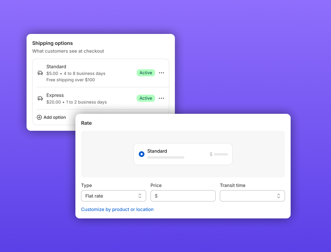331x252 pixels.
Task: Open the Transit time dropdown
Action: [252, 196]
